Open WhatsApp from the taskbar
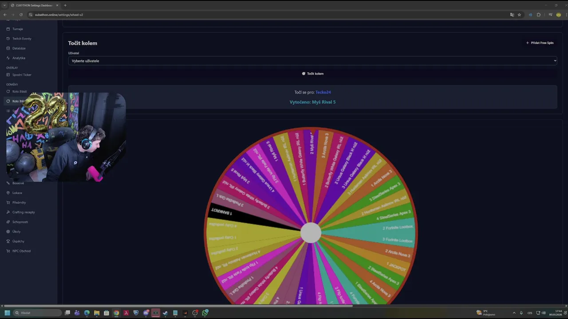The image size is (568, 319). click(205, 313)
